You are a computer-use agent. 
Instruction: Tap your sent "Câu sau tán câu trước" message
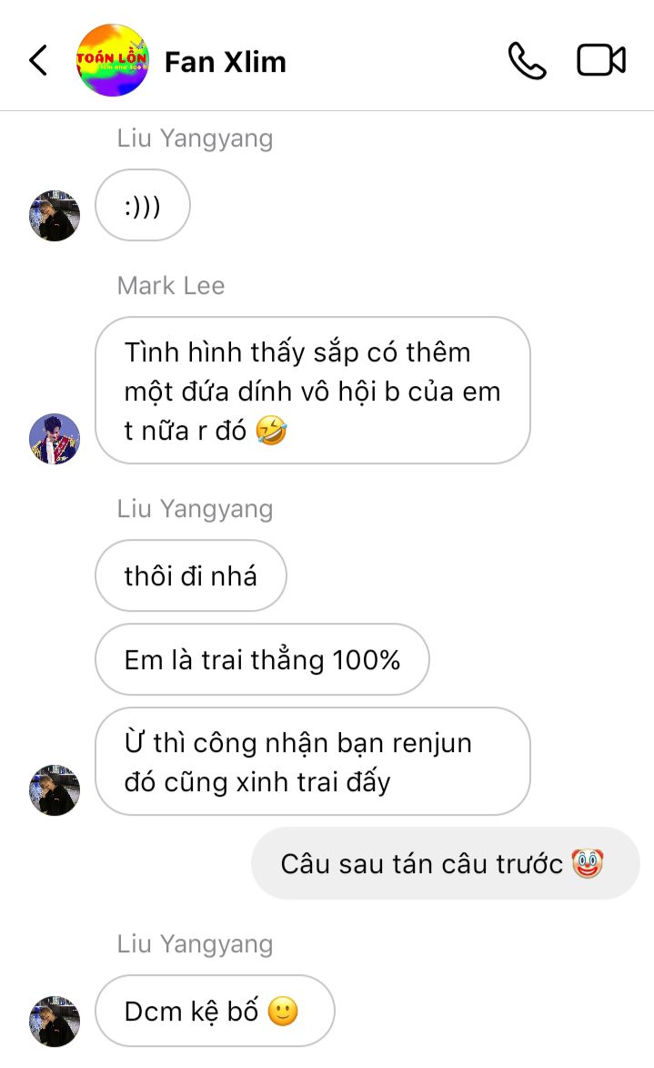446,864
